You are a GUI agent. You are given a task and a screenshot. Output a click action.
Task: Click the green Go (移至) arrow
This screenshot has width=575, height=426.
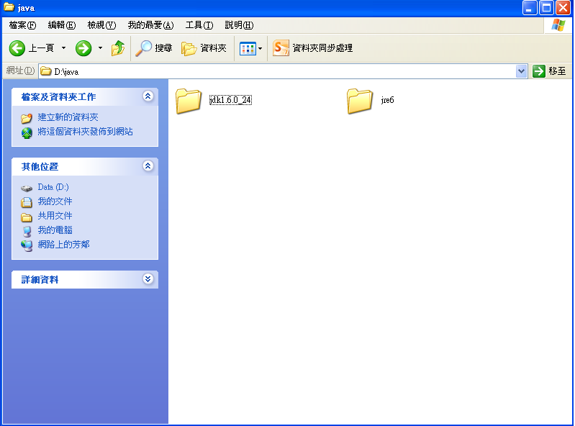point(539,71)
